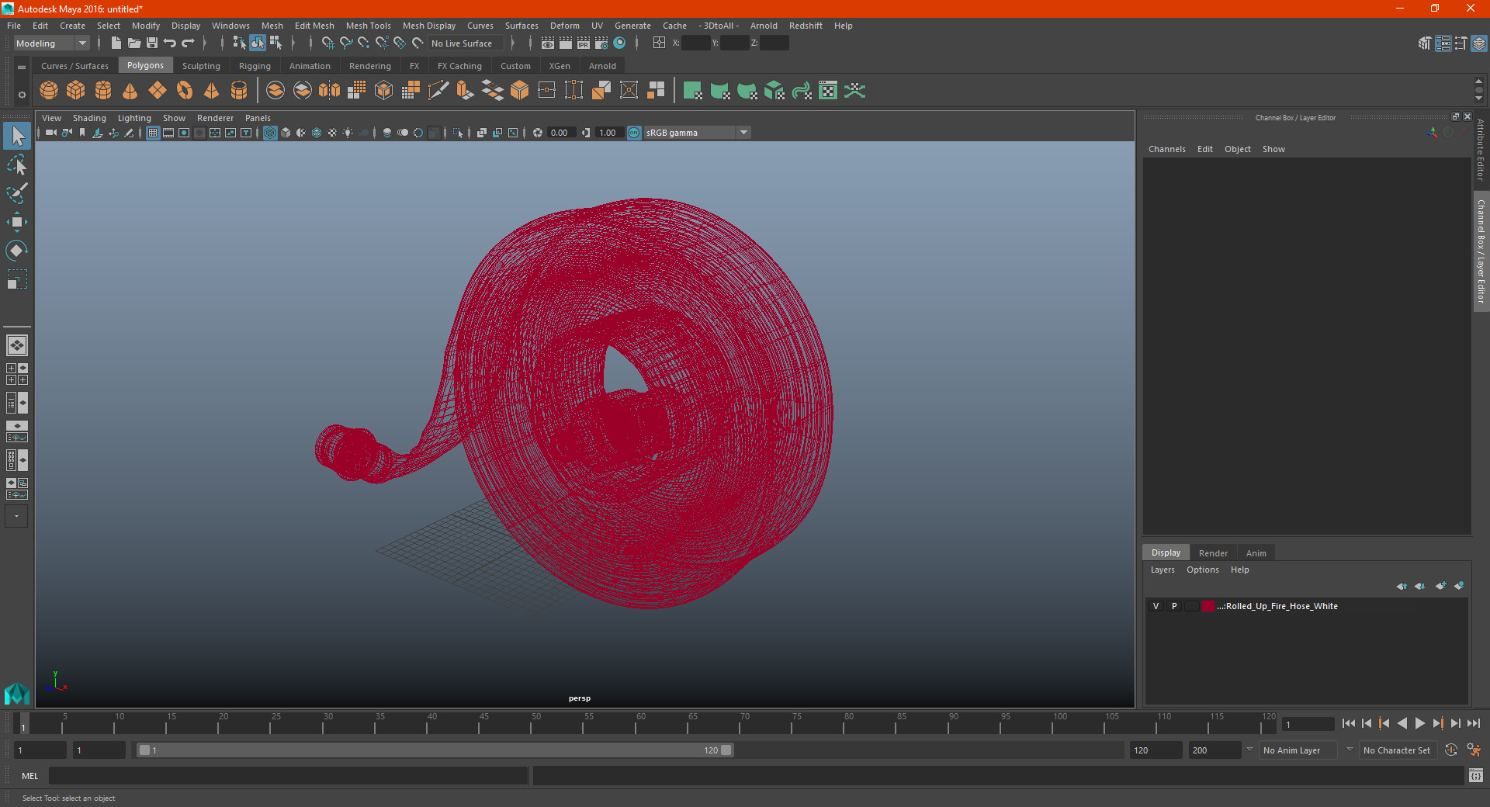
Task: Toggle visibility V box of Rolled_Up_Fire_Hose_White layer
Action: [1156, 606]
